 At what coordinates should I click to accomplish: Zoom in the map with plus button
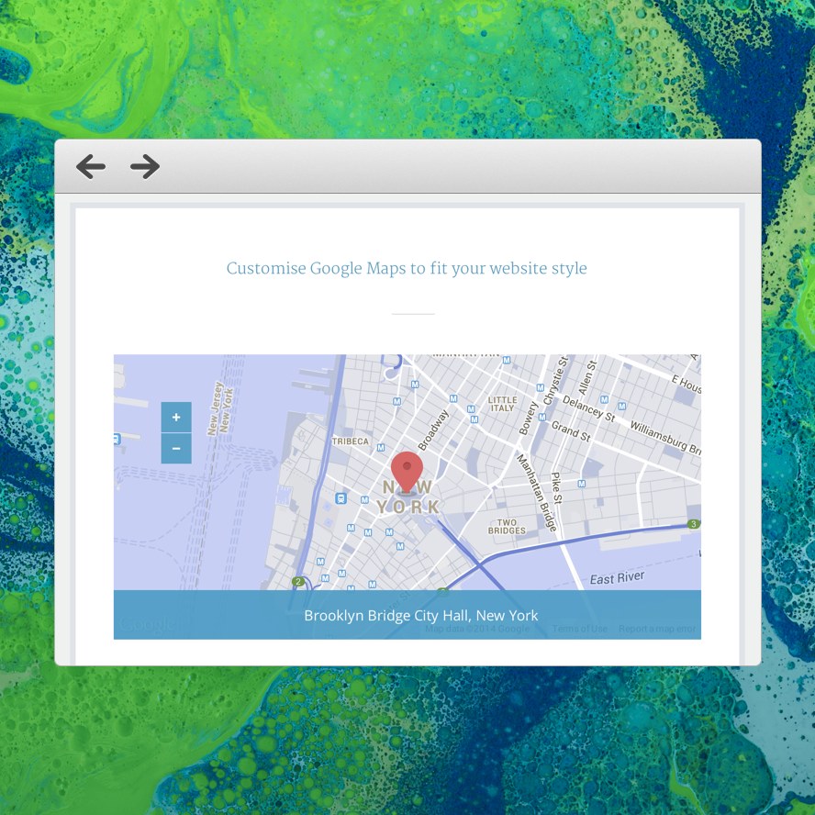tap(176, 417)
